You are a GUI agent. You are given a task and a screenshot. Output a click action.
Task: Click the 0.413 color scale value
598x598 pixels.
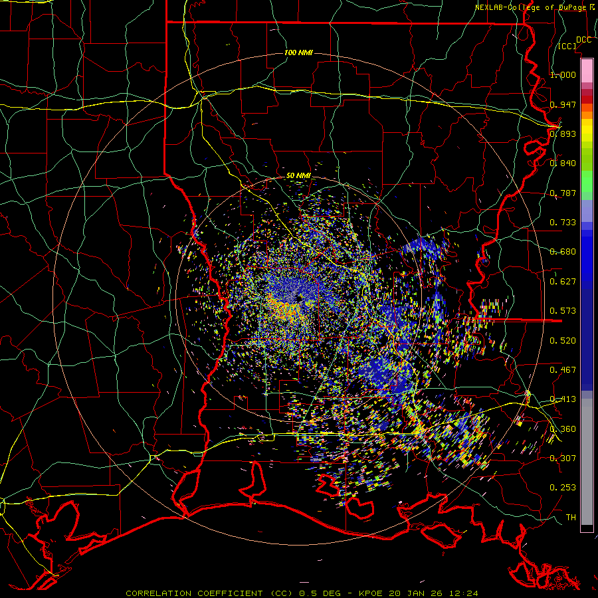(x=563, y=399)
